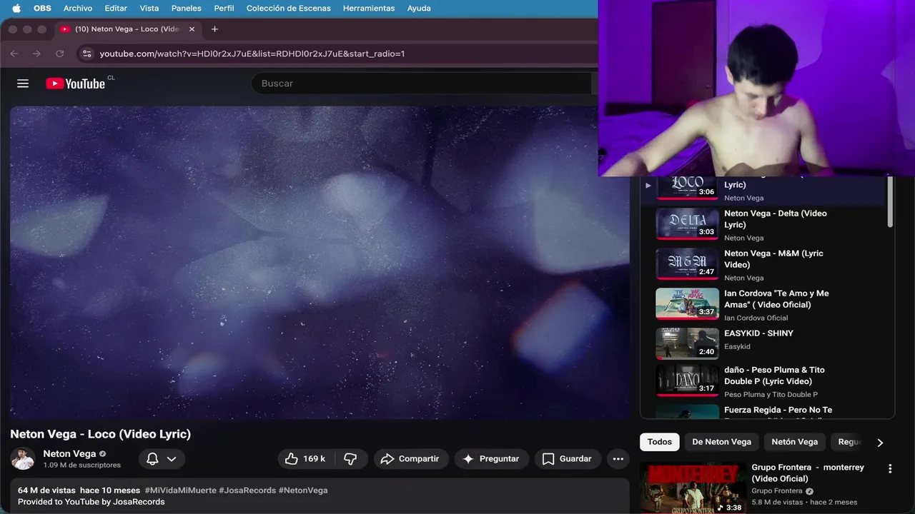This screenshot has width=915, height=514.
Task: Open EASYKID - SHINY title
Action: pyautogui.click(x=758, y=333)
